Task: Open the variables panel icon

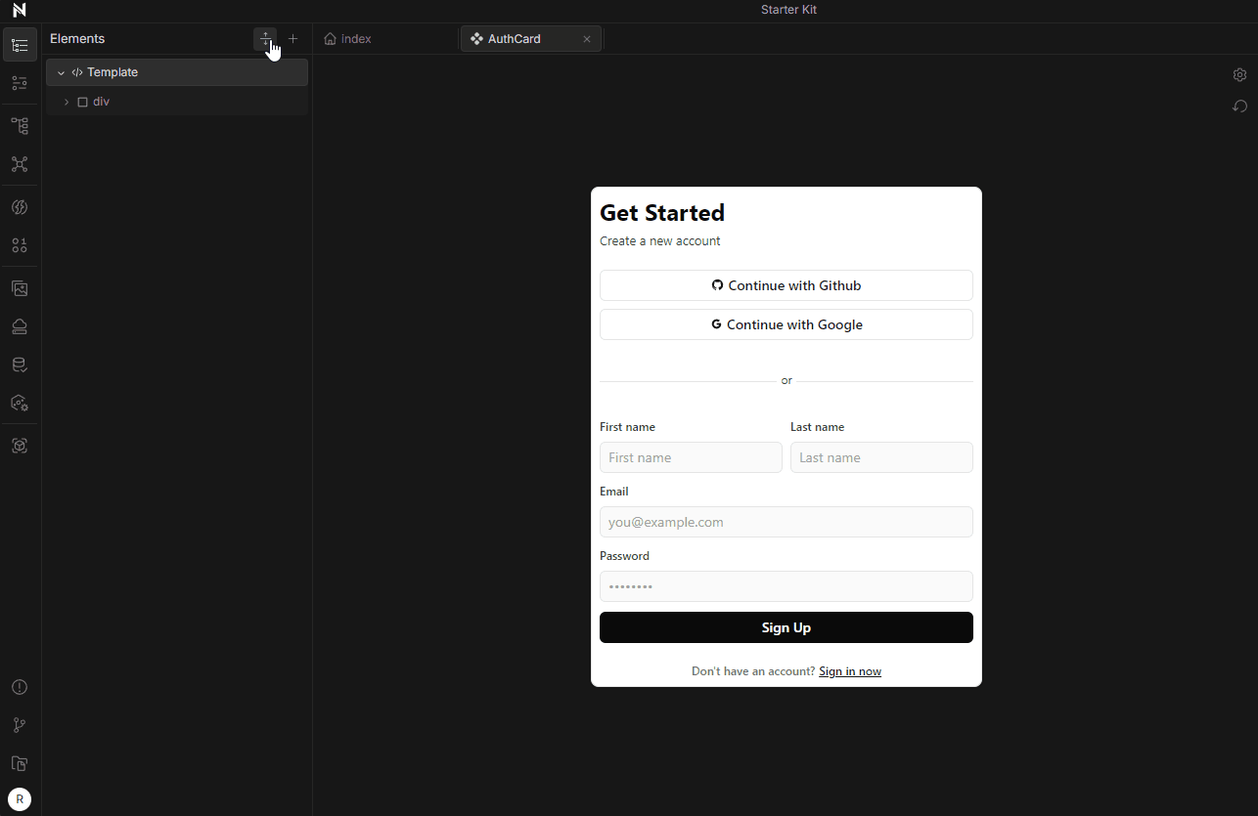Action: click(x=20, y=245)
